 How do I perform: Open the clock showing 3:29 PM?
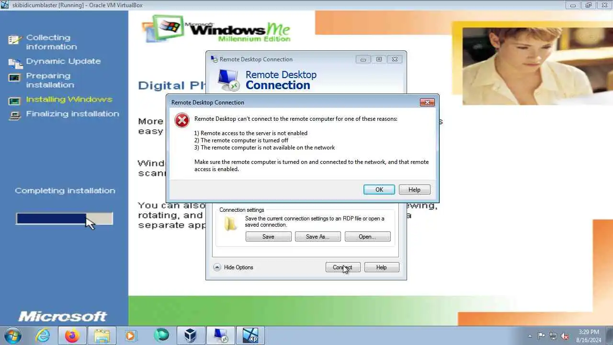pyautogui.click(x=589, y=335)
